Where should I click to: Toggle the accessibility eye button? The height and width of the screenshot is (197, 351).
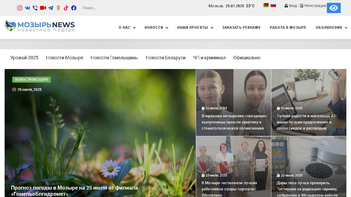tap(334, 8)
